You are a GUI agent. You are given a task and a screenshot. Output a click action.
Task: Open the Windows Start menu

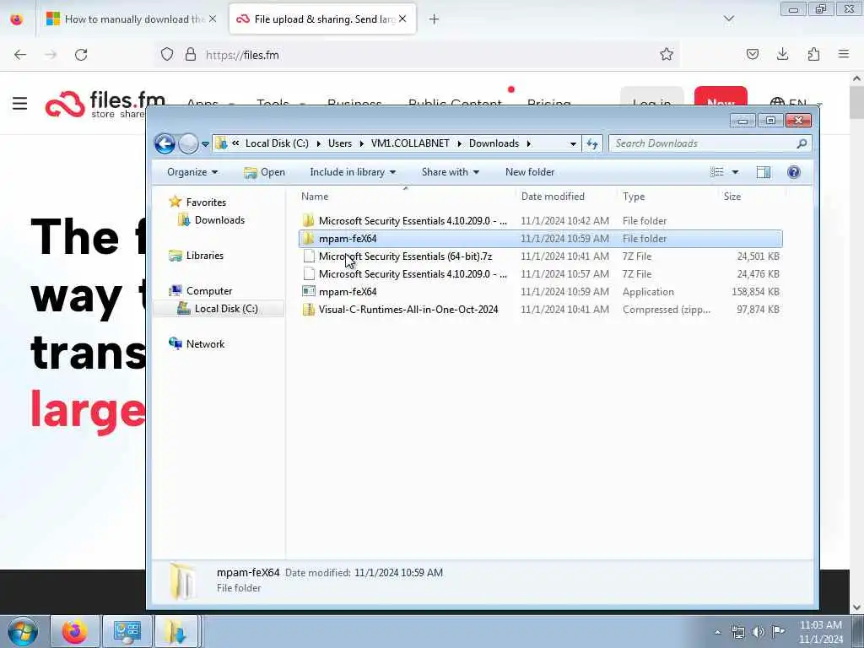tap(23, 631)
